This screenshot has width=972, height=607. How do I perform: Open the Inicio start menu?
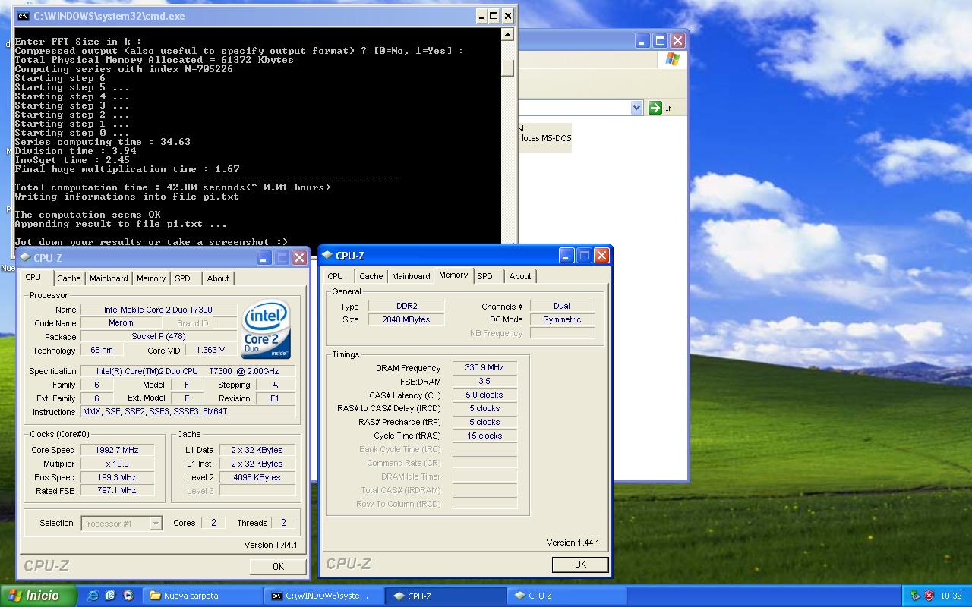[39, 596]
